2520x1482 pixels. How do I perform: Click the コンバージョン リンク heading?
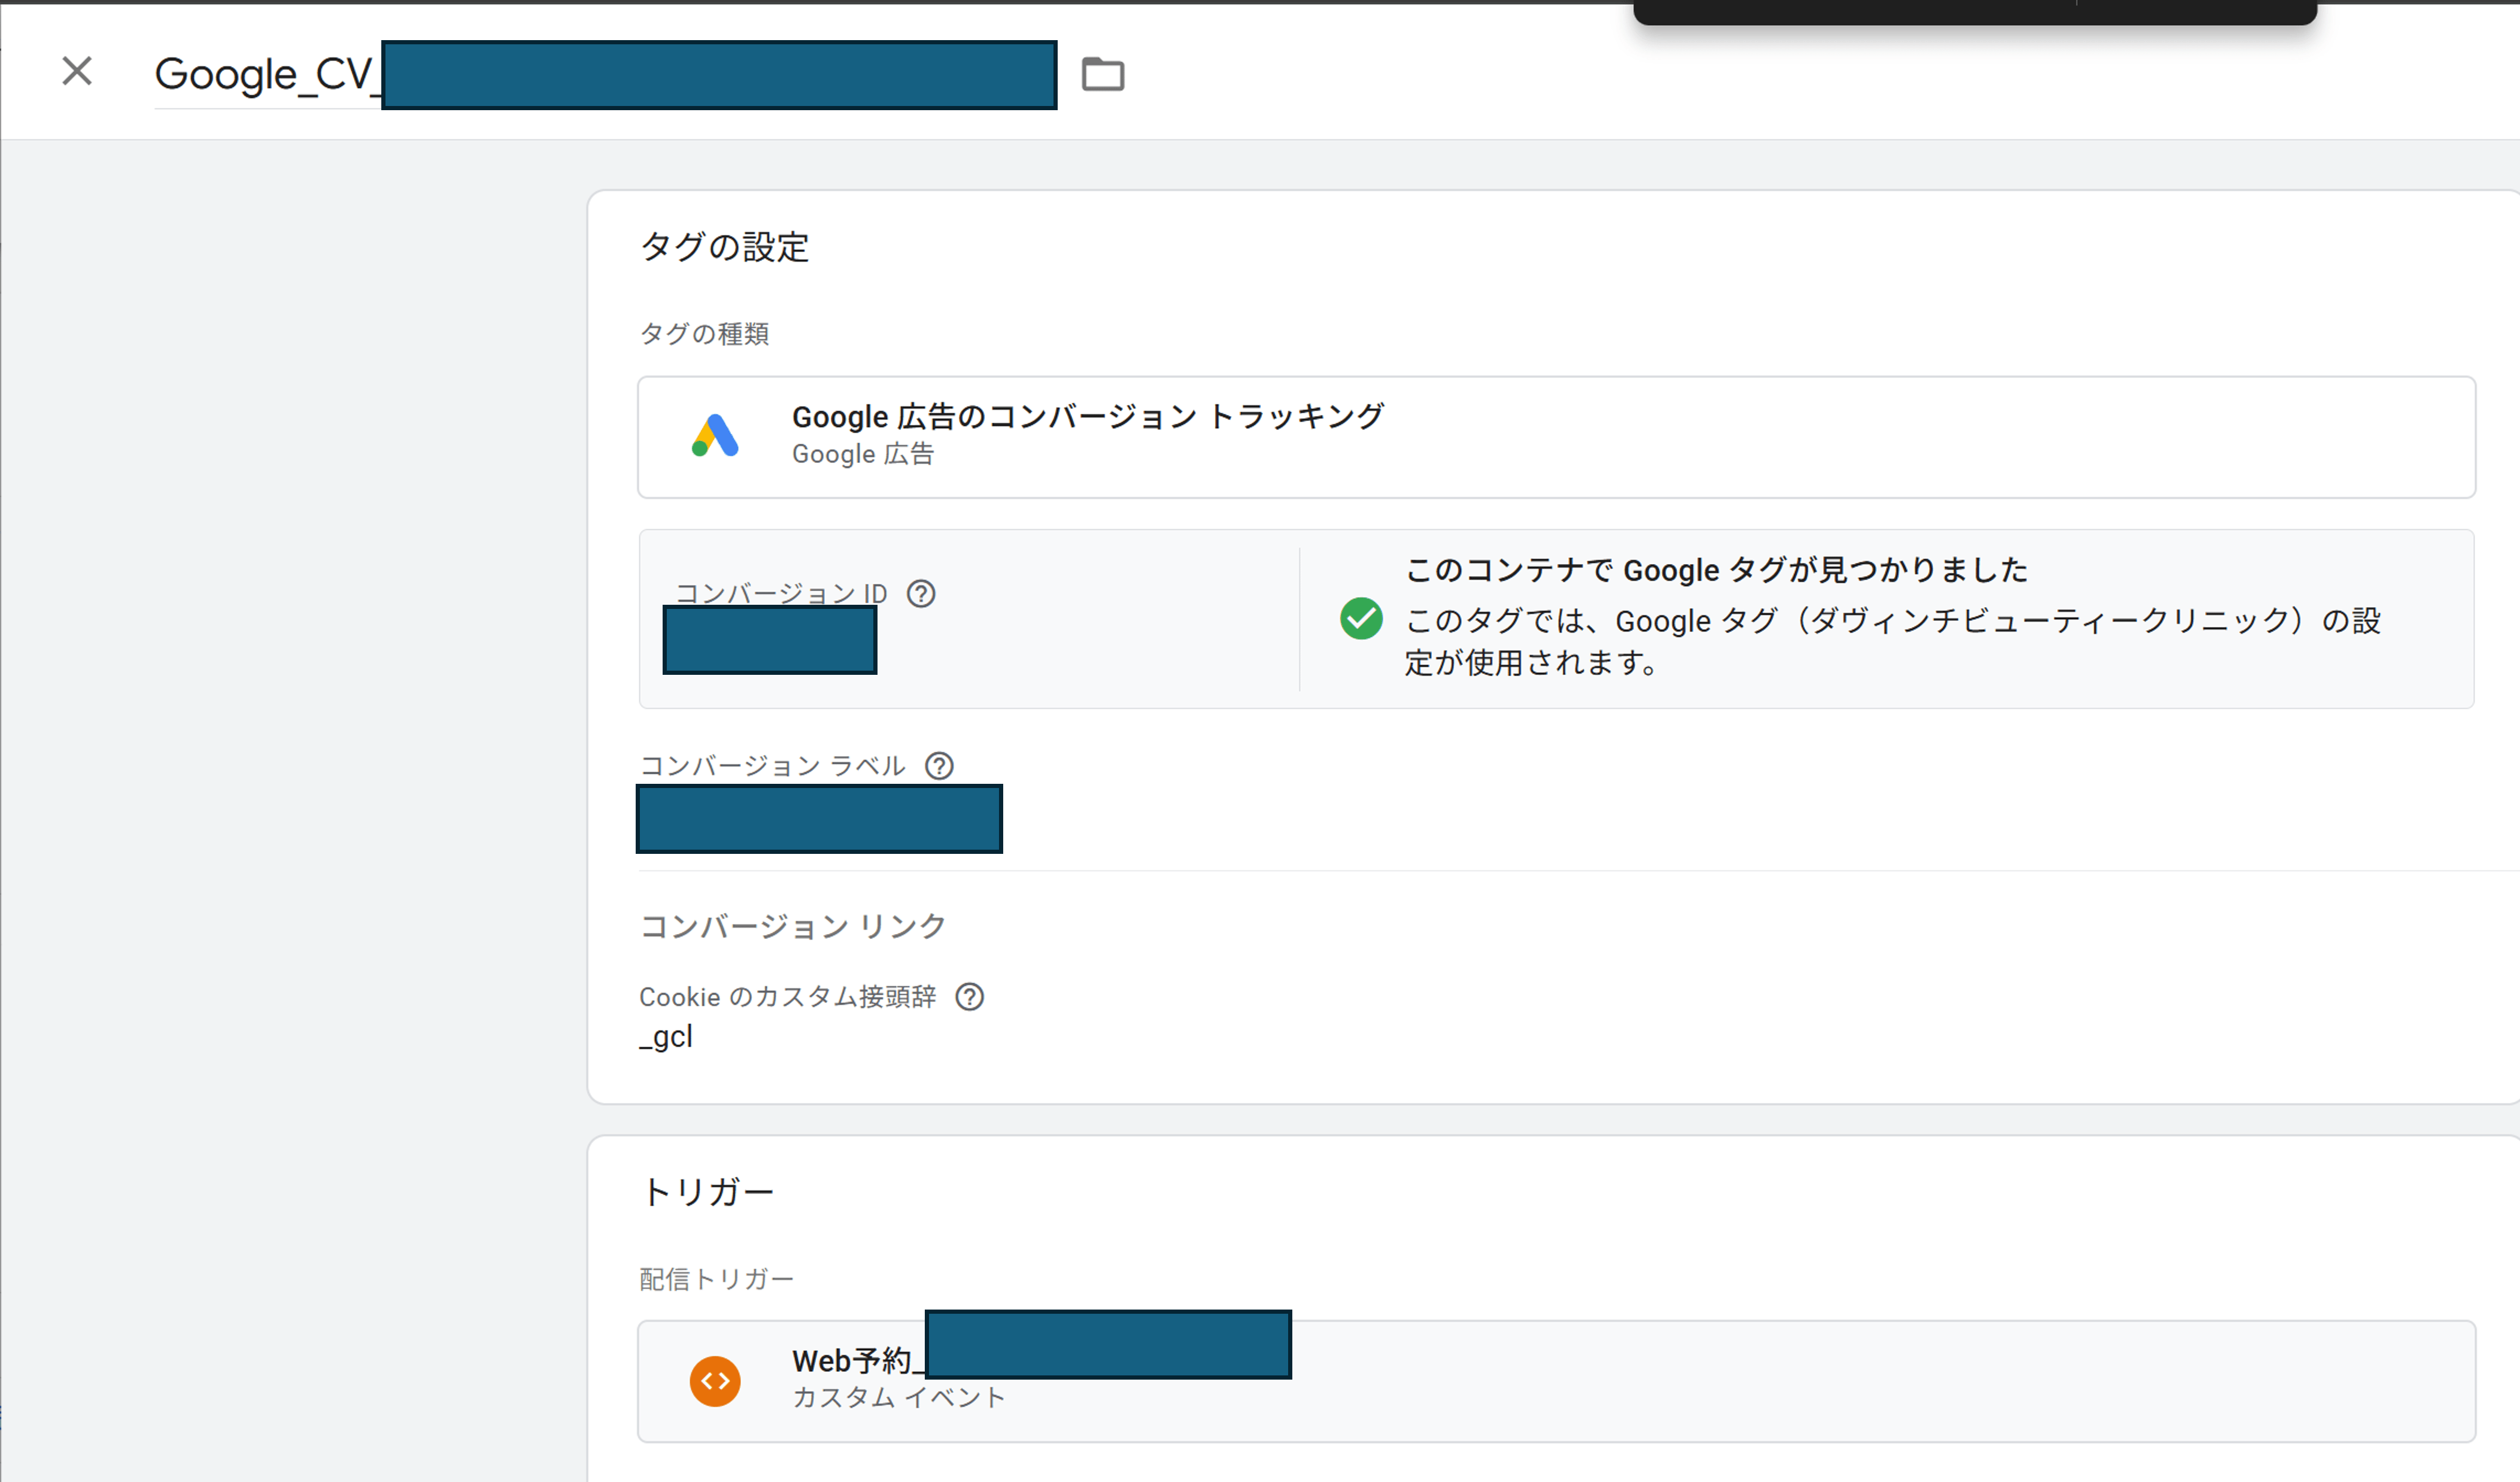pyautogui.click(x=792, y=927)
